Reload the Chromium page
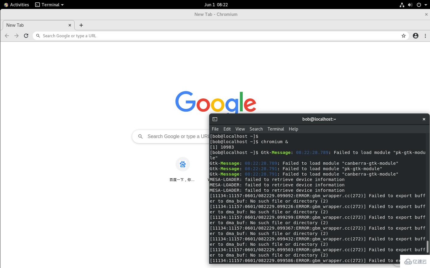The height and width of the screenshot is (268, 430). [26, 36]
